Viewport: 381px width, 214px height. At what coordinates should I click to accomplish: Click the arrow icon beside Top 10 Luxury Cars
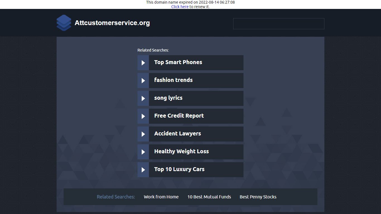tap(143, 170)
